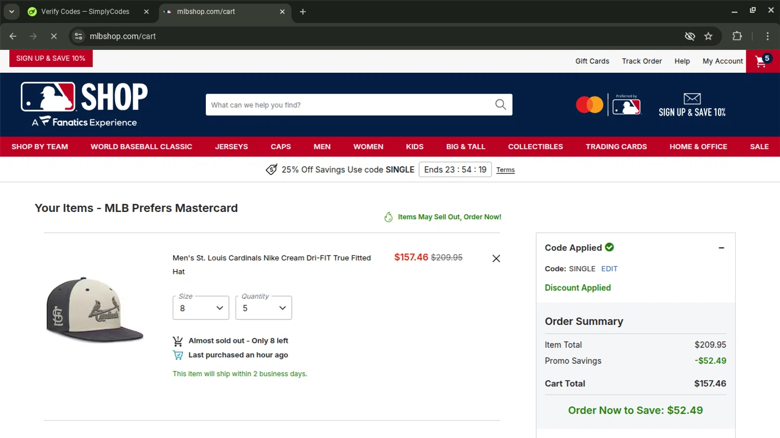Click the Order Now to Save $52.49 text

click(635, 410)
